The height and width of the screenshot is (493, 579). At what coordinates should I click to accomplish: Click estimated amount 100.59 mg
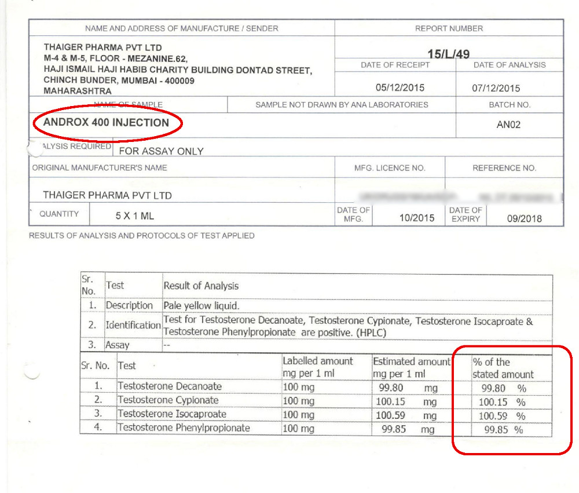coord(406,415)
